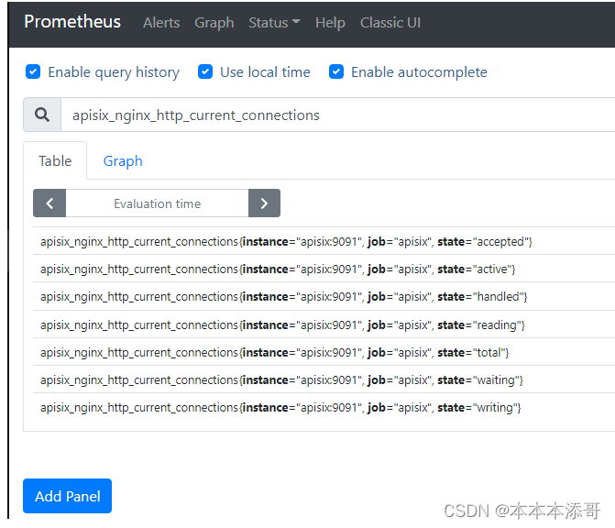This screenshot has width=615, height=528.
Task: Go to previous evaluation time
Action: click(49, 203)
